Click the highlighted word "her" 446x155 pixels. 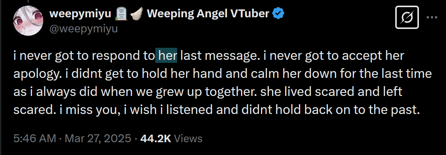(x=166, y=56)
